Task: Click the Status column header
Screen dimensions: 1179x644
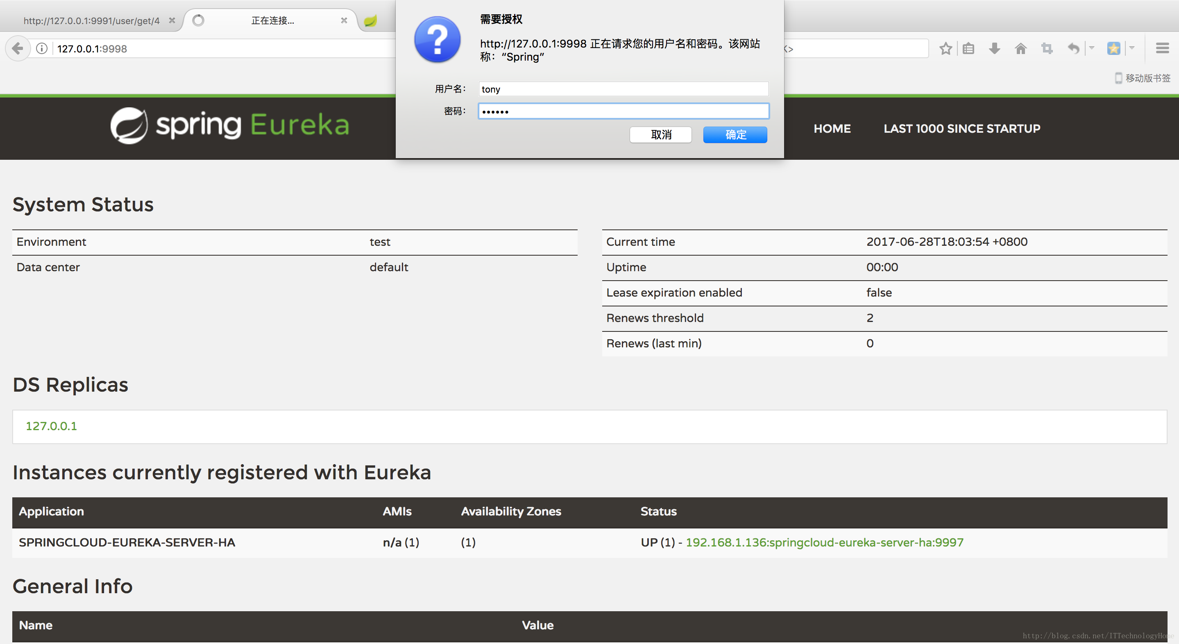Action: (x=658, y=511)
